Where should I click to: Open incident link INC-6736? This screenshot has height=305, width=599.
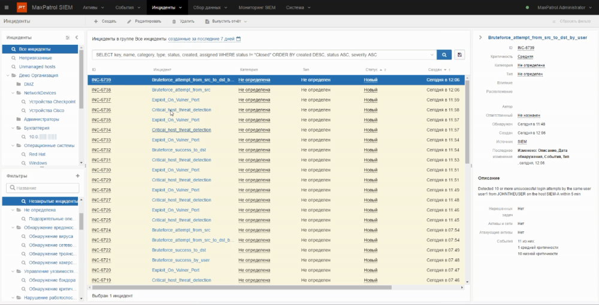pyautogui.click(x=101, y=110)
